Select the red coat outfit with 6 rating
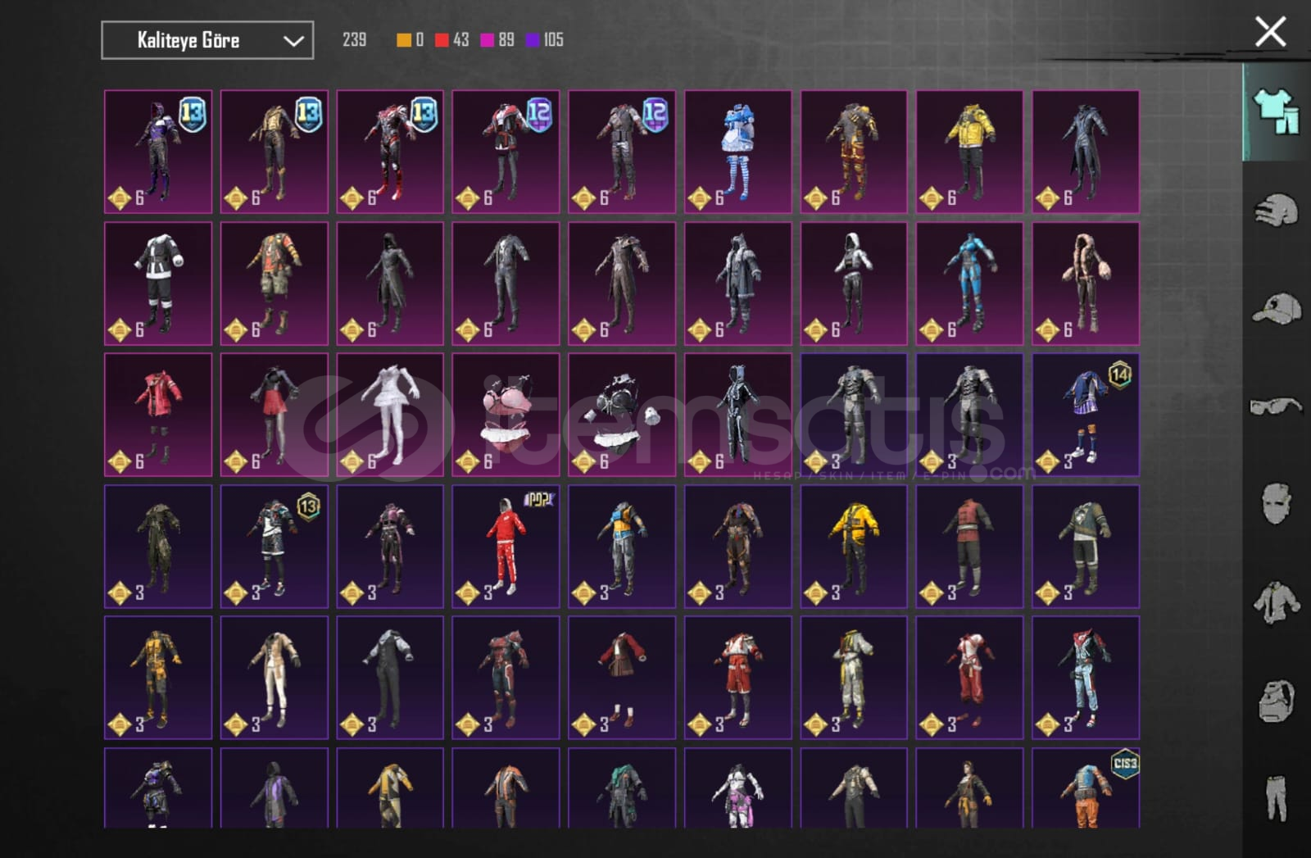The image size is (1311, 858). point(158,415)
